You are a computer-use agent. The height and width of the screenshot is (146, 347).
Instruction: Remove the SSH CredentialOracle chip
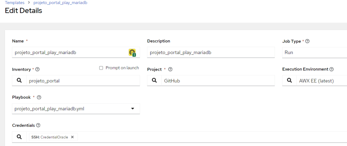(x=72, y=137)
